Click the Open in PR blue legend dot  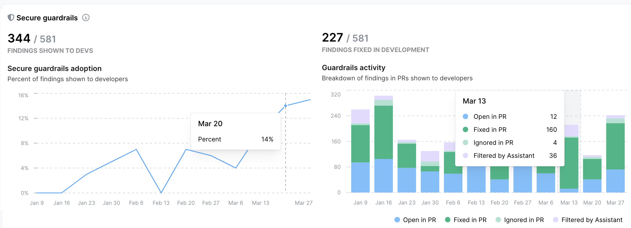tap(397, 220)
